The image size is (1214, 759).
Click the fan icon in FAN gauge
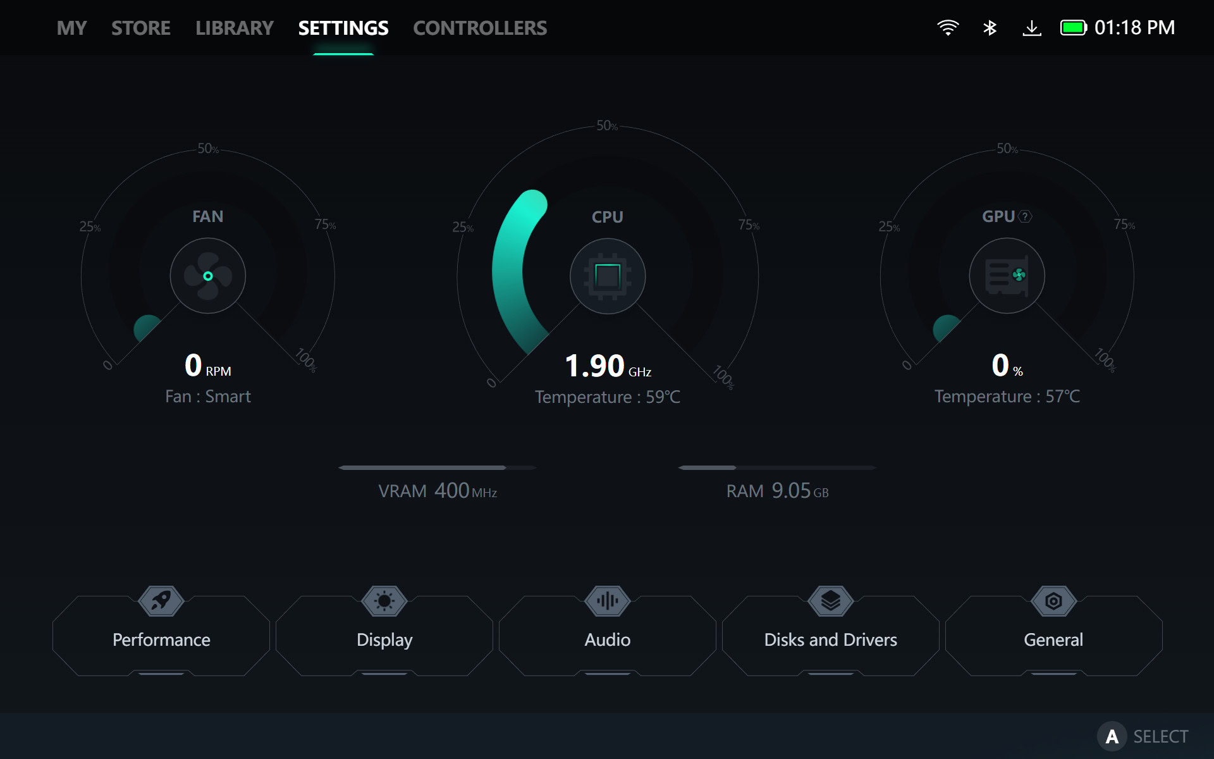tap(207, 276)
